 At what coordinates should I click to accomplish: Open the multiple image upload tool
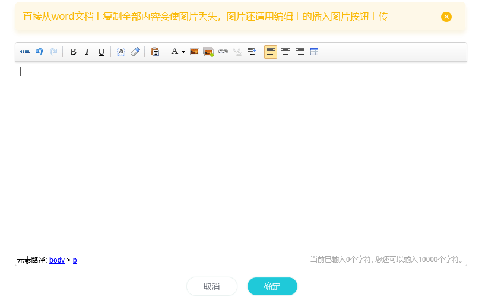[x=208, y=52]
